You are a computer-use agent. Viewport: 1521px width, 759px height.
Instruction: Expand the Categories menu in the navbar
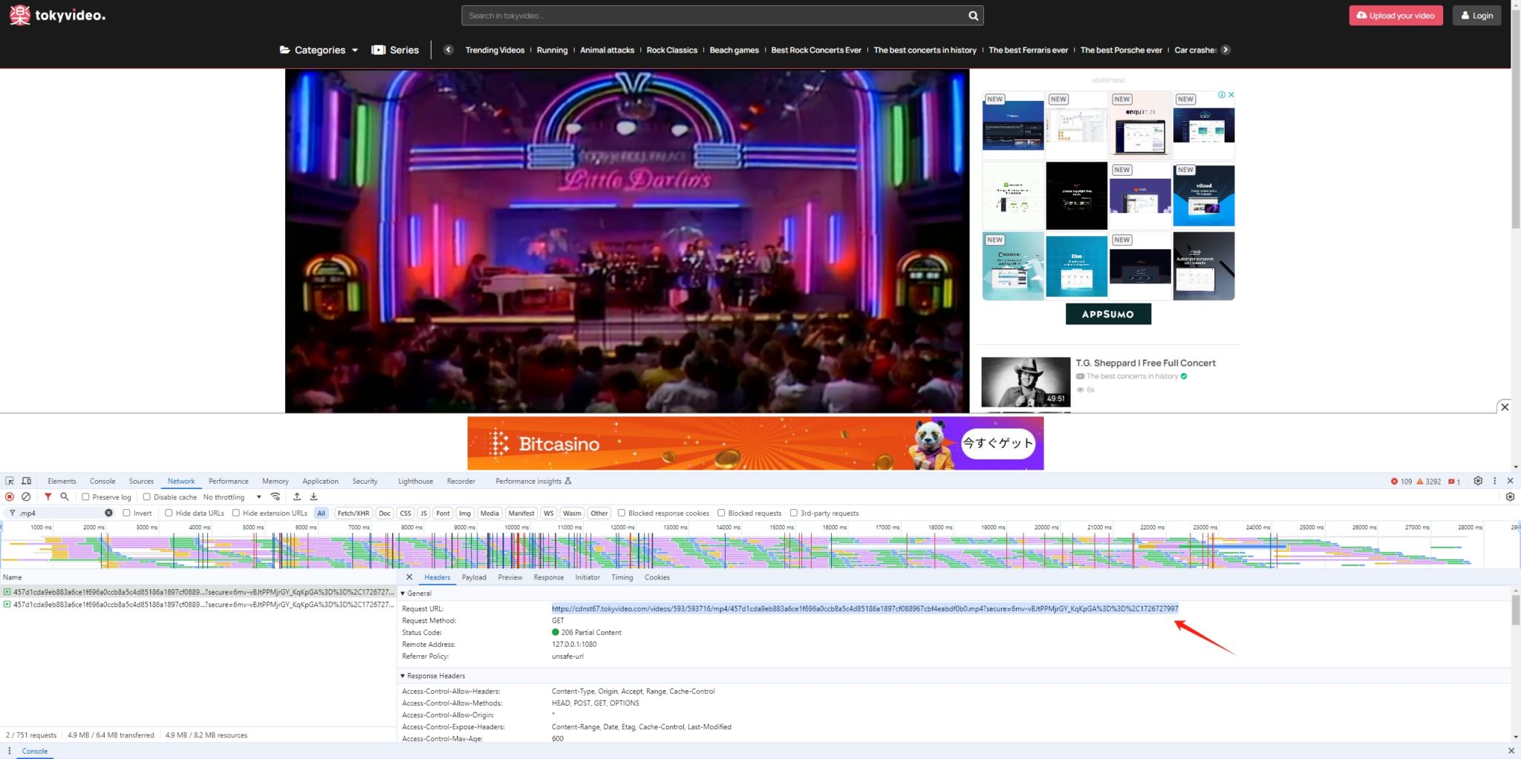click(318, 50)
